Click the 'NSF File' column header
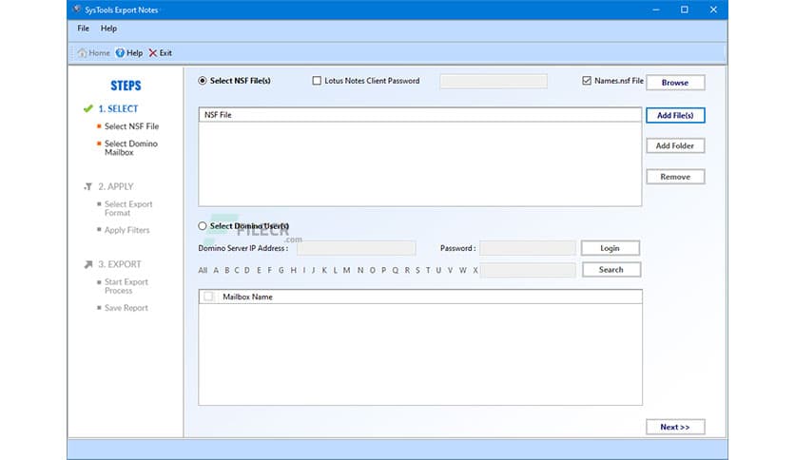 click(x=419, y=115)
